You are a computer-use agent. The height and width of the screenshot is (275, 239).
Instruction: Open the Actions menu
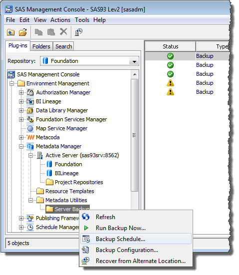click(60, 20)
